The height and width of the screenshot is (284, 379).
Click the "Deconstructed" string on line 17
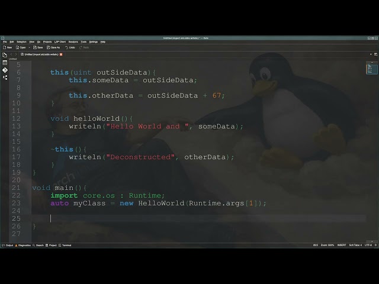(x=140, y=157)
